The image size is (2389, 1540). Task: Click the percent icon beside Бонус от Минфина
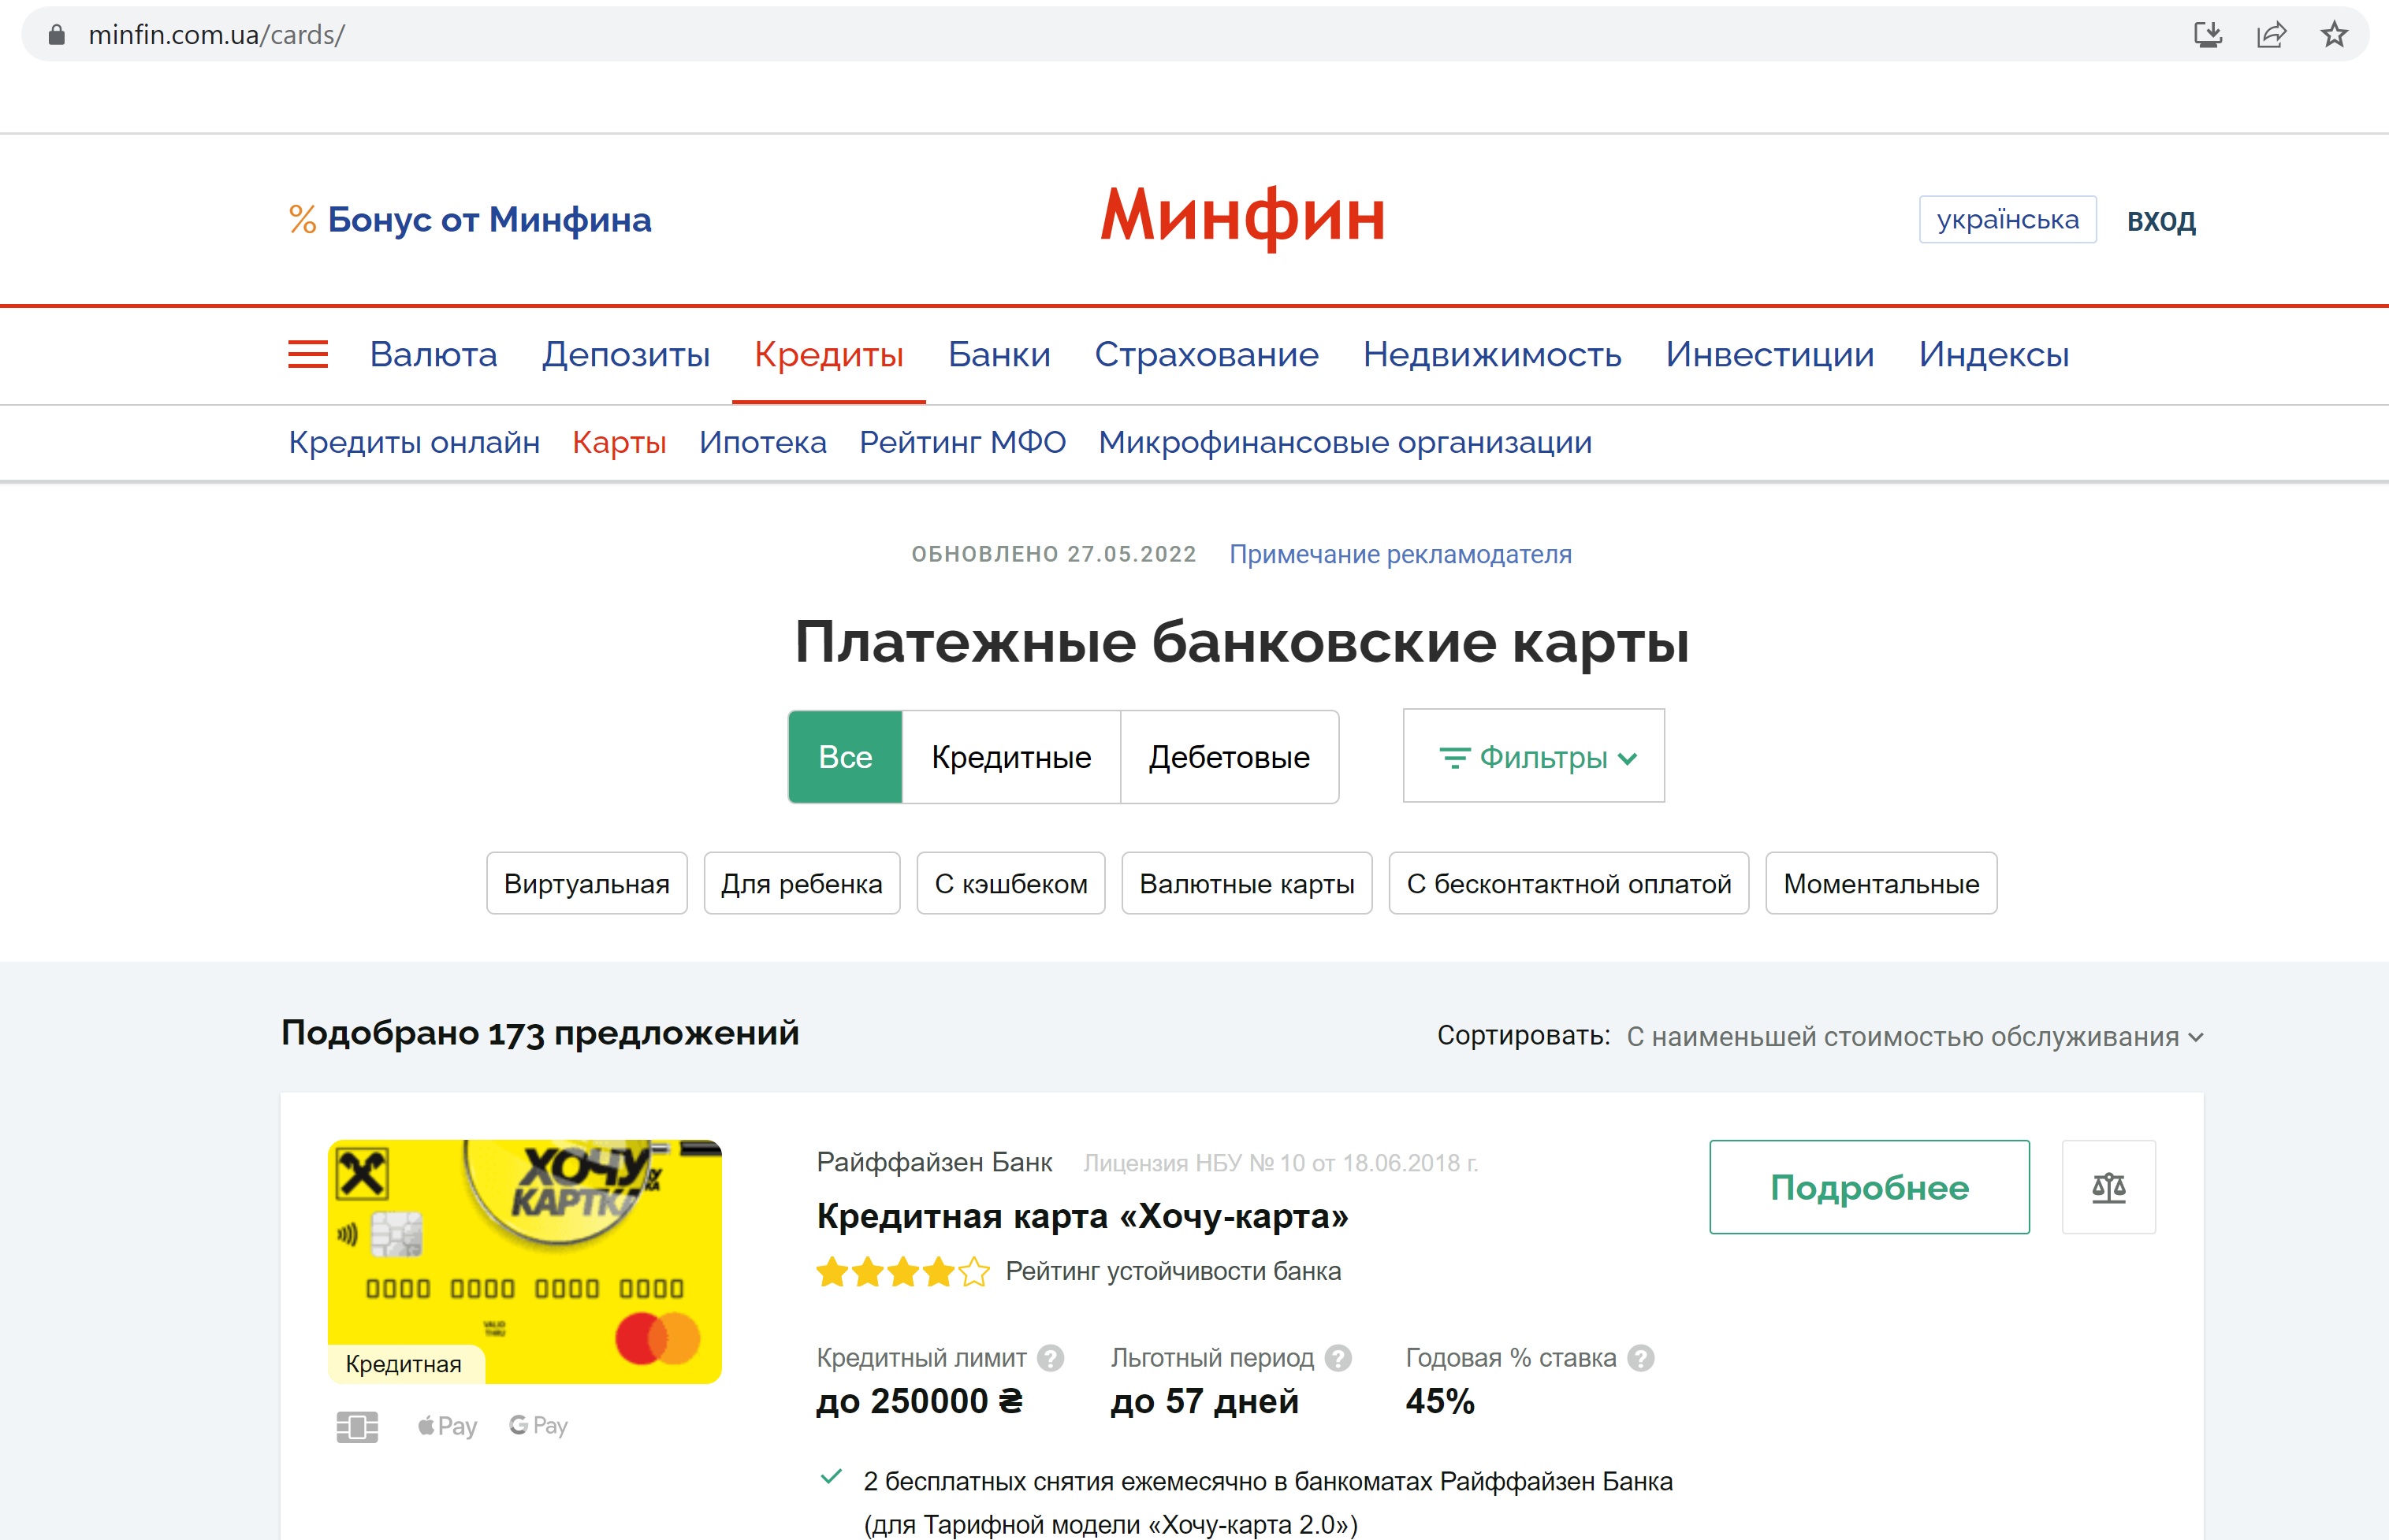[302, 219]
